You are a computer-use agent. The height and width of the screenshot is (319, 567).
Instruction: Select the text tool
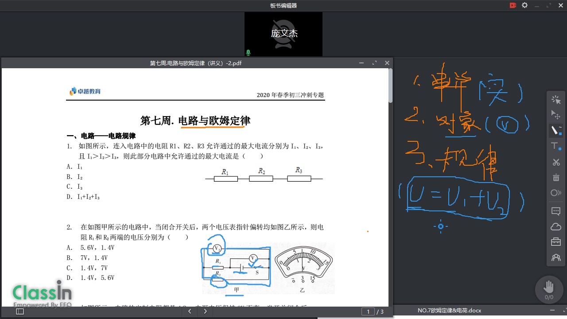click(554, 146)
